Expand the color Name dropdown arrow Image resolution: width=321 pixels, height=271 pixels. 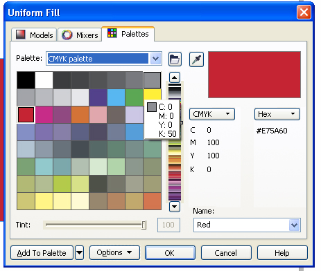click(x=295, y=225)
